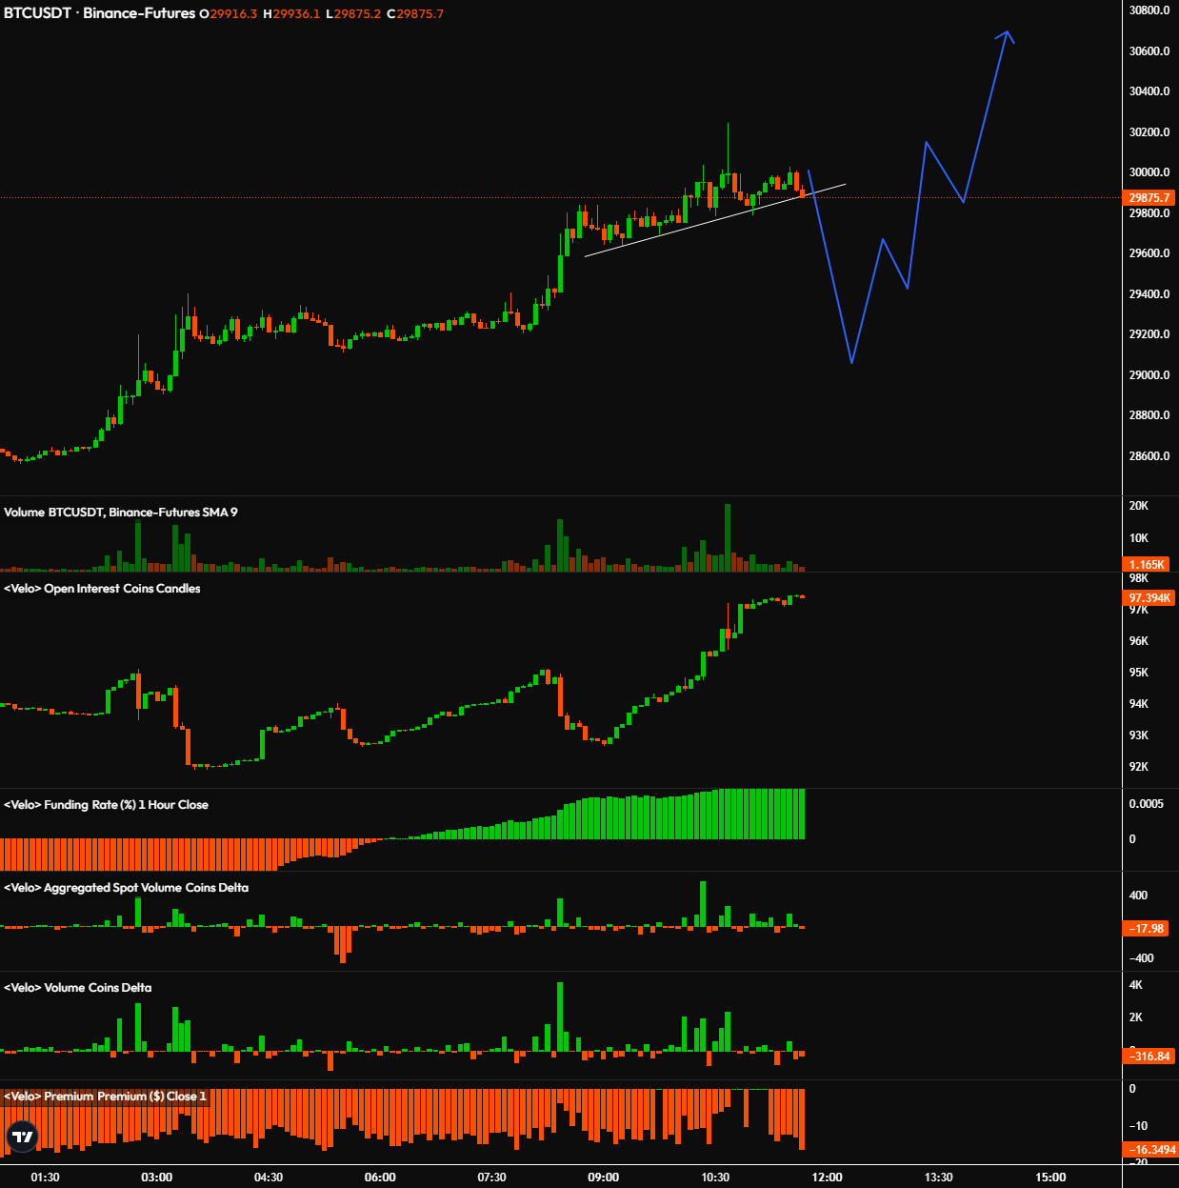Click the 97.394K open interest value tag
The height and width of the screenshot is (1188, 1179).
(1149, 598)
